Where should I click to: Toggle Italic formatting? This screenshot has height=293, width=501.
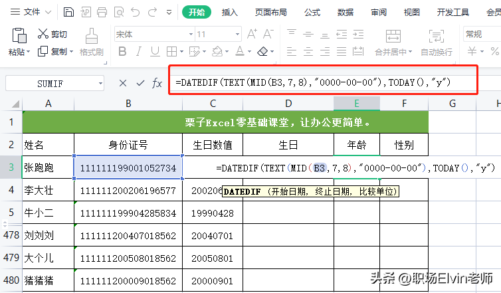pyautogui.click(x=140, y=52)
